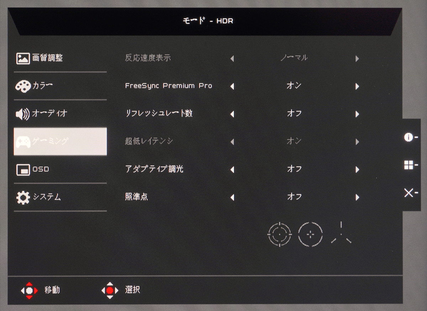Image resolution: width=427 pixels, height=311 pixels.
Task: Click the 超低レイテンシ right arrow
Action: coord(357,142)
